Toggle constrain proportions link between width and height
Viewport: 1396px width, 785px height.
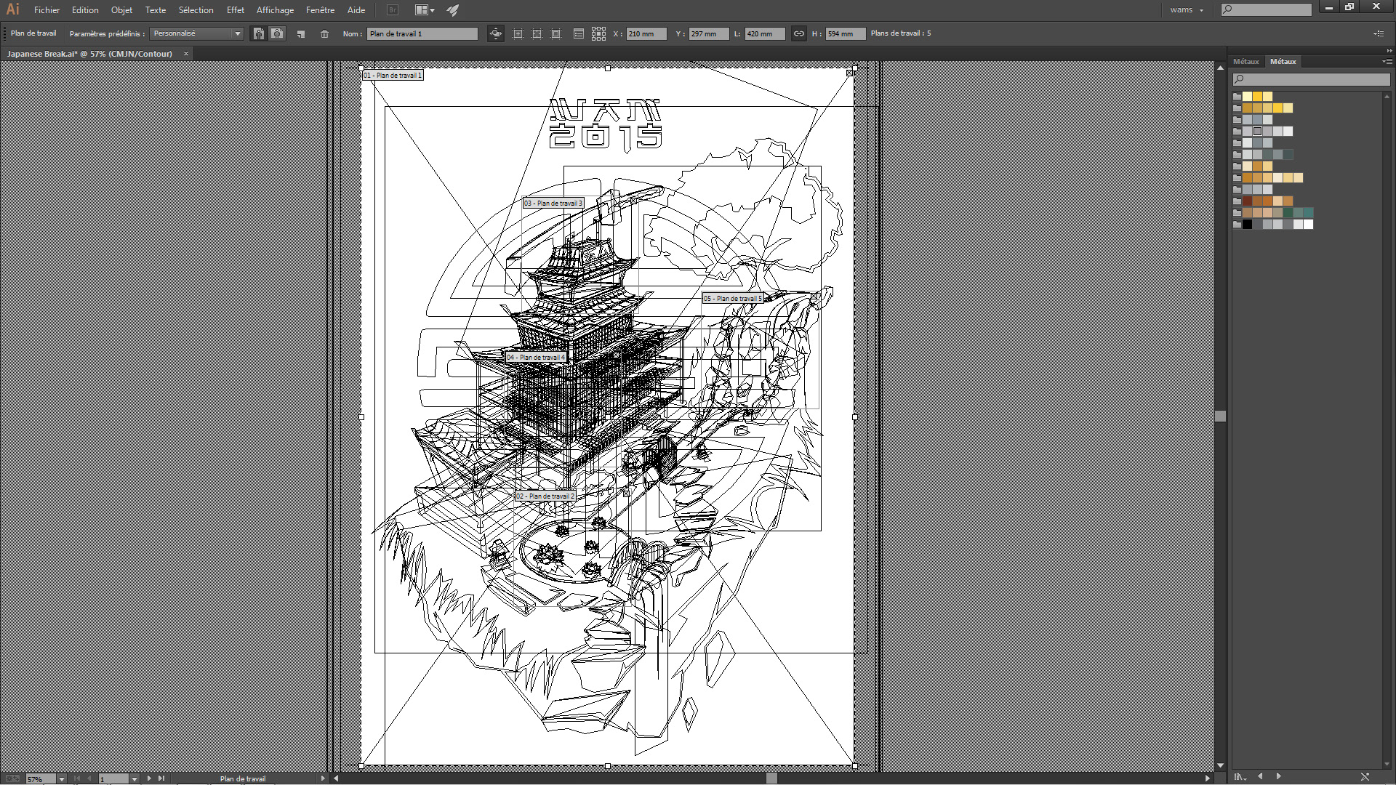(798, 33)
